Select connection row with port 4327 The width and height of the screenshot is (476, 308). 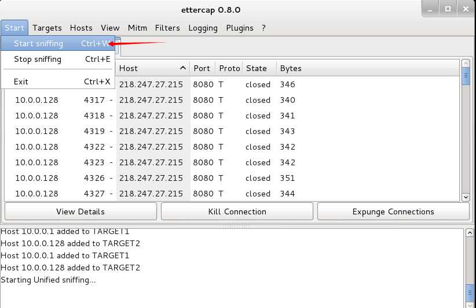232,194
